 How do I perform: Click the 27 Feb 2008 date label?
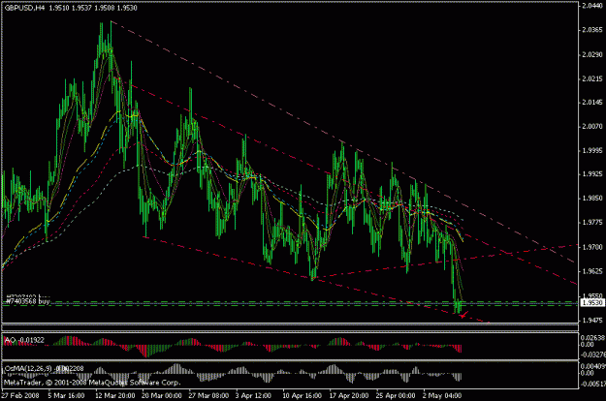(x=20, y=395)
